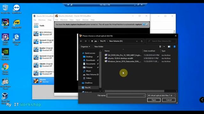The image size is (204, 114).
Task: Go up one folder level
Action: tap(92, 41)
